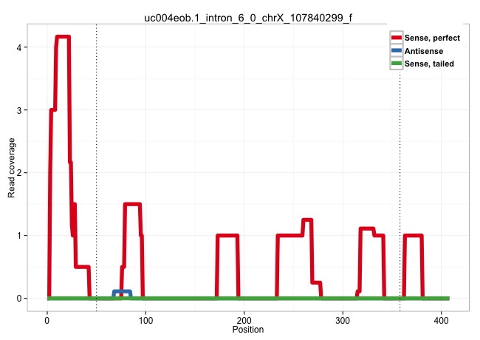Click the x-axis tick label 300
Screen dimensions: 480x340
(x=342, y=319)
